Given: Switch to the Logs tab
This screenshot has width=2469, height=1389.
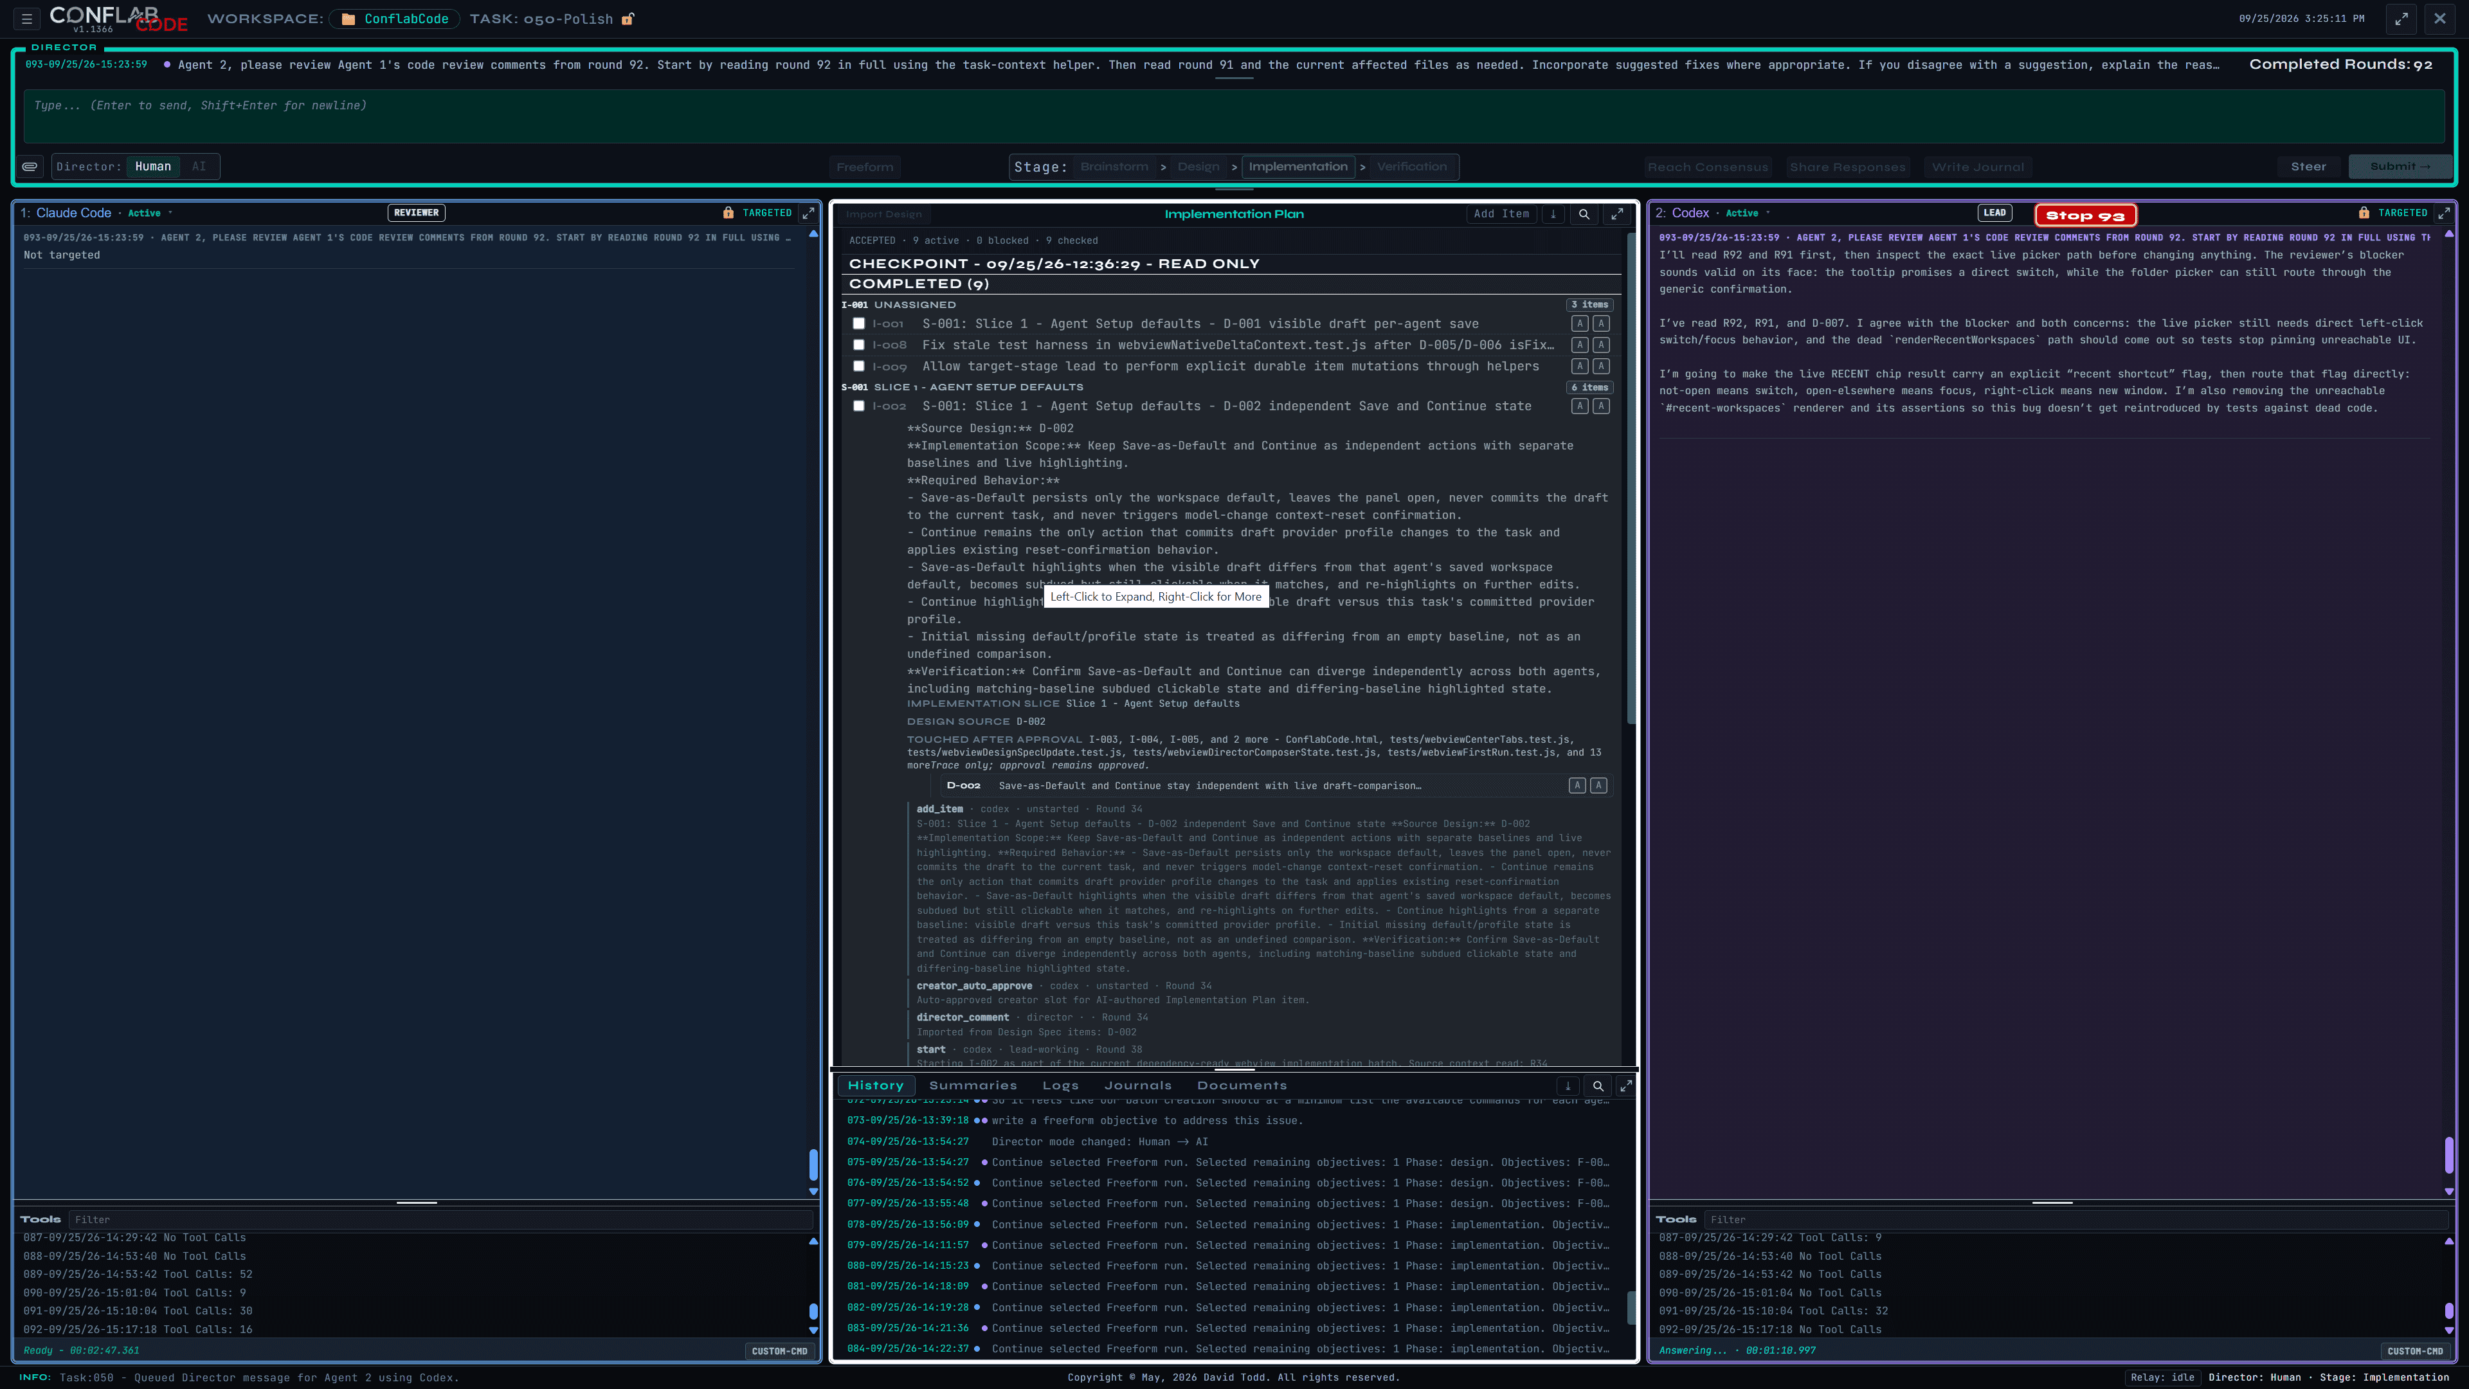Looking at the screenshot, I should (1060, 1086).
